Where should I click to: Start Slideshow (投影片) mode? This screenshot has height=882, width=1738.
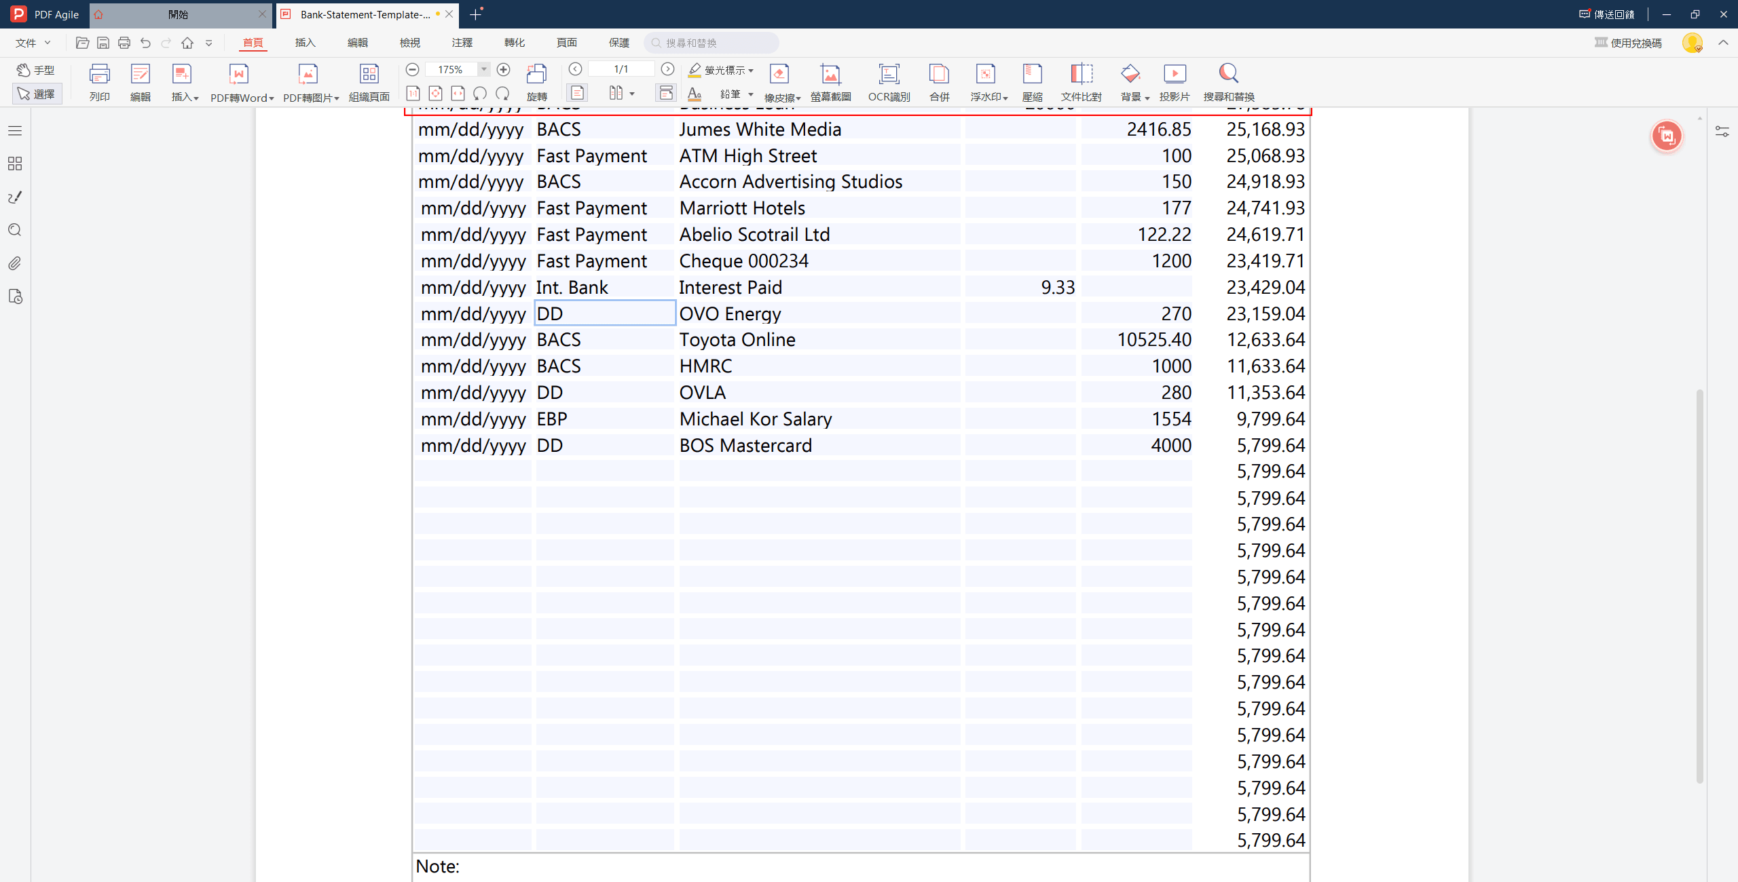click(x=1175, y=82)
